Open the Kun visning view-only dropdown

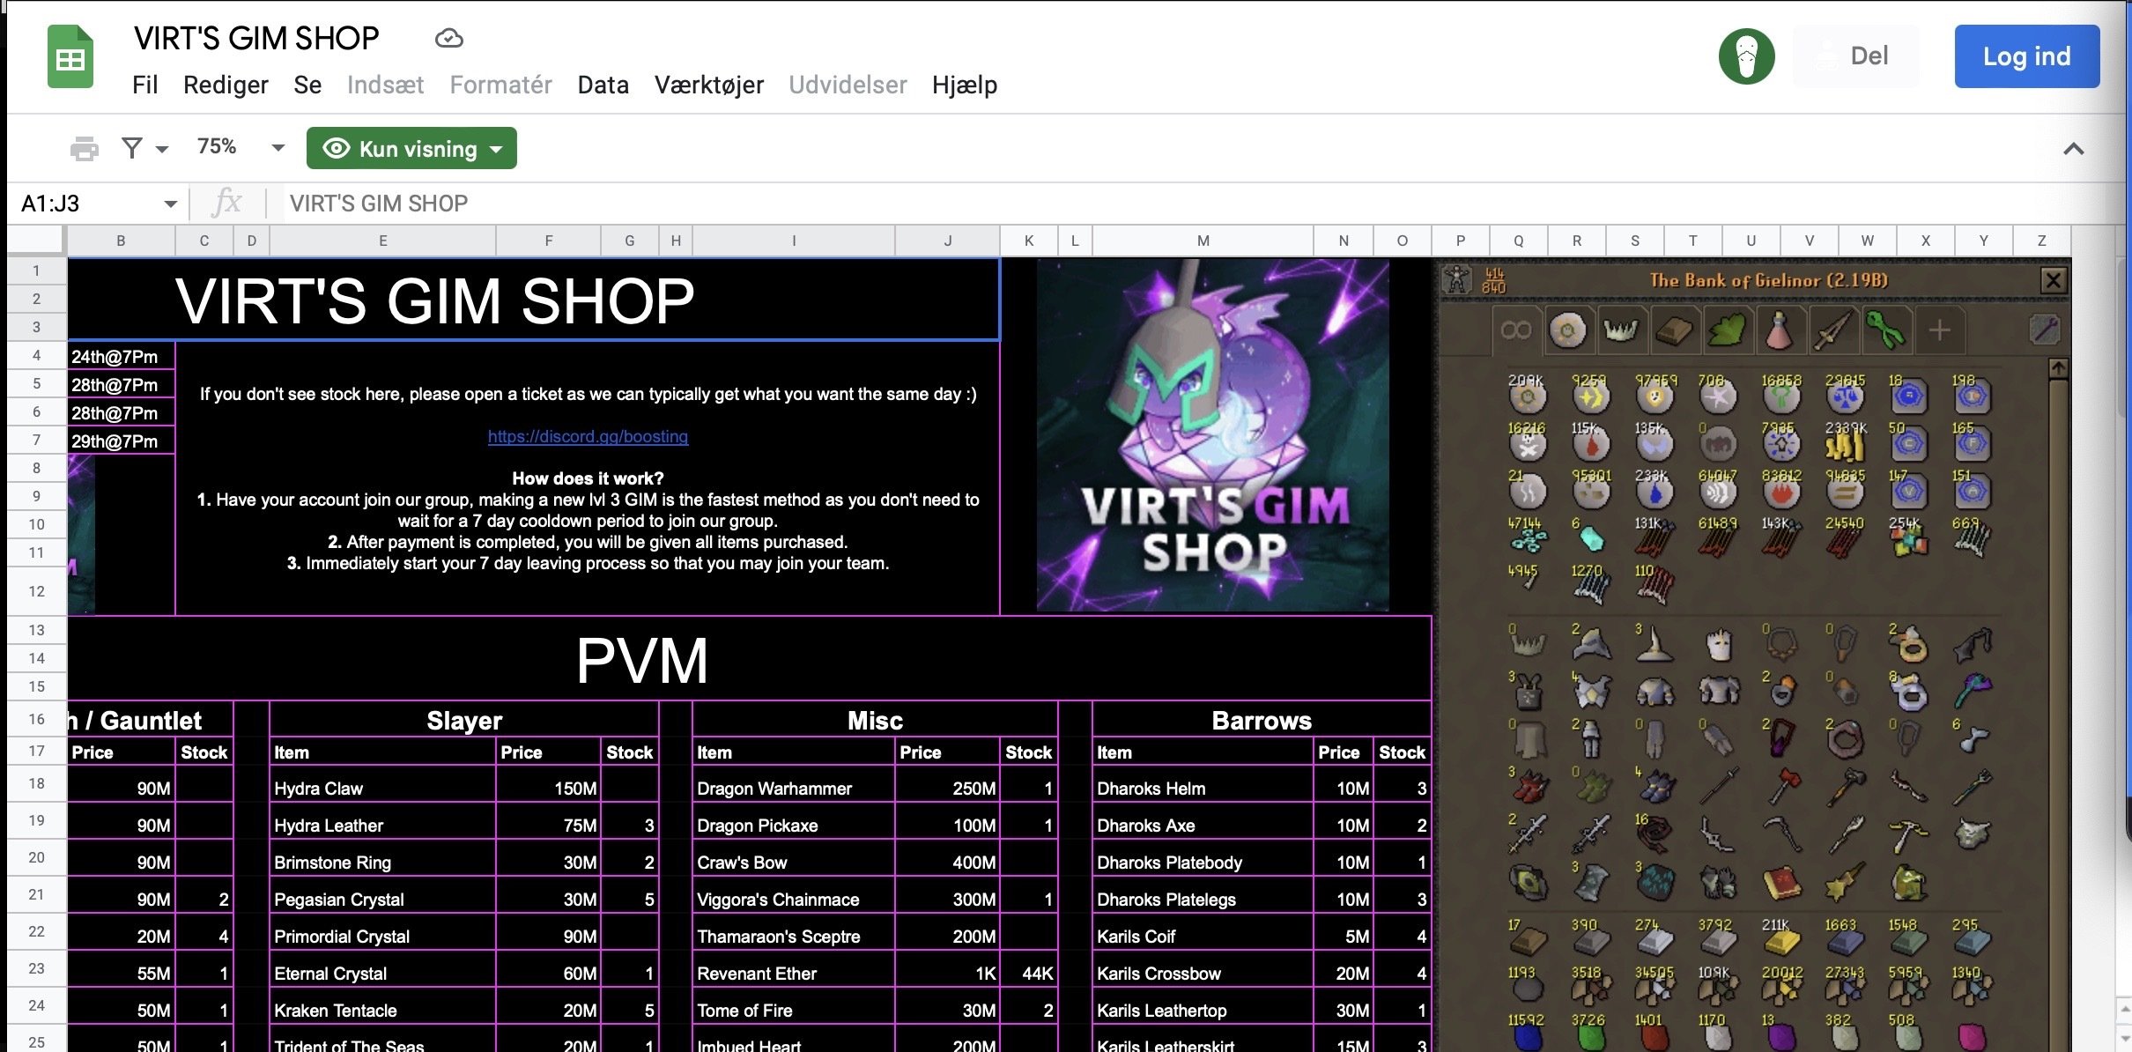tap(411, 148)
